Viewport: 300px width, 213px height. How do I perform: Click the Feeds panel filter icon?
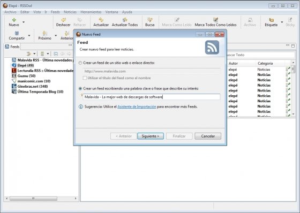click(x=42, y=54)
